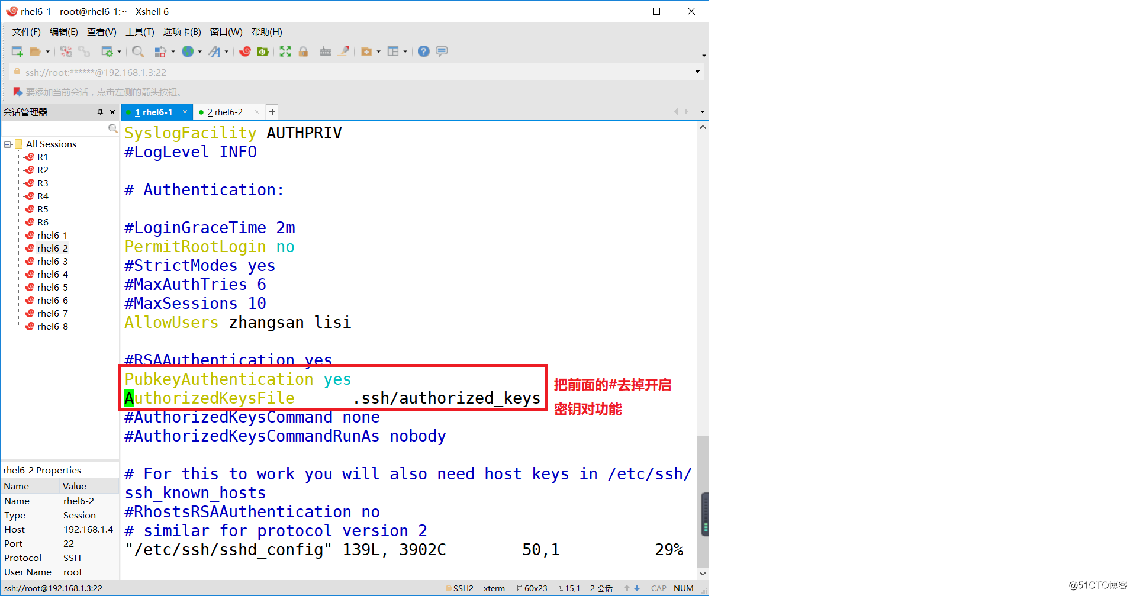
Task: Click the SSH2 status bar indicator
Action: [459, 588]
